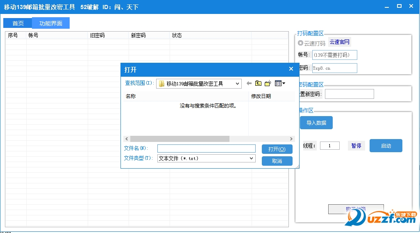The image size is (420, 233).
Task: Click the back arrow in Open dialog
Action: [249, 84]
